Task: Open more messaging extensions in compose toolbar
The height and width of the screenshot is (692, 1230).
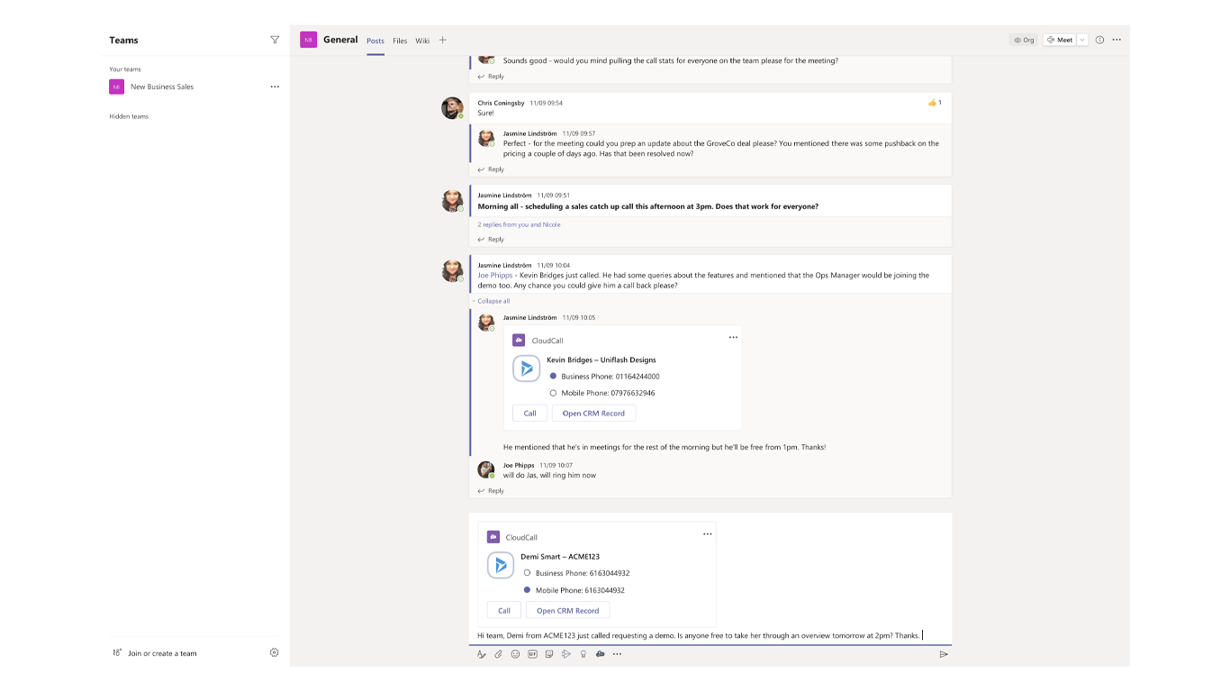Action: 618,654
